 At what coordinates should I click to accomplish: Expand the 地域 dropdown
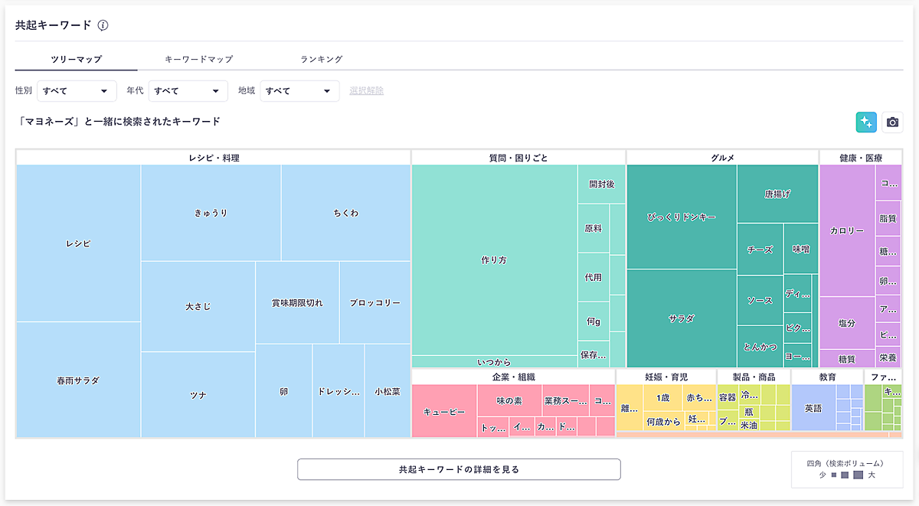pyautogui.click(x=299, y=91)
